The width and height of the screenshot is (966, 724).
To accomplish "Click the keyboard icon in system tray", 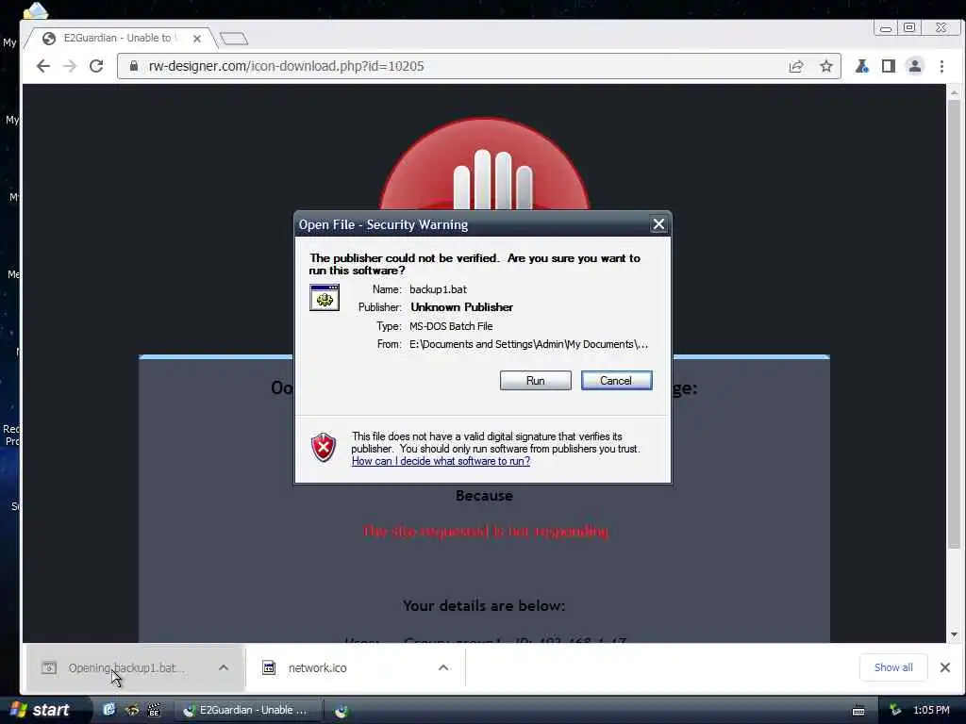I will (858, 711).
